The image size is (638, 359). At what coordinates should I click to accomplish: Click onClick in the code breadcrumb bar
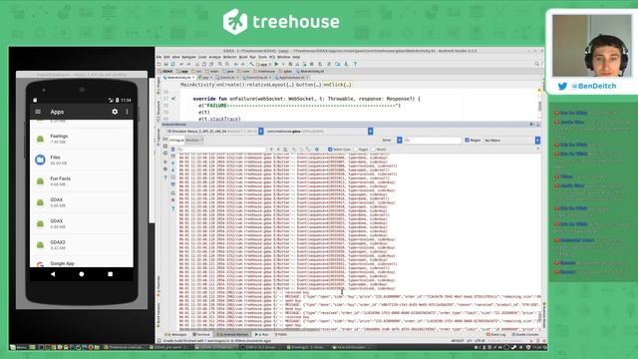(x=337, y=85)
